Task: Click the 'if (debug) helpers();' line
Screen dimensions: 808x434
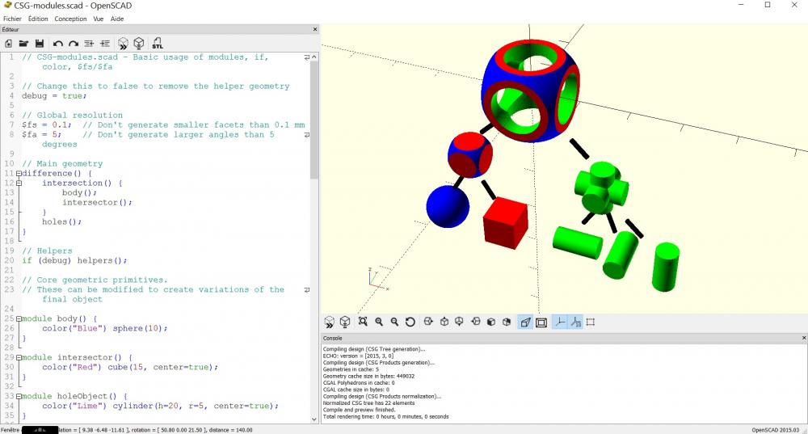Action: click(74, 261)
